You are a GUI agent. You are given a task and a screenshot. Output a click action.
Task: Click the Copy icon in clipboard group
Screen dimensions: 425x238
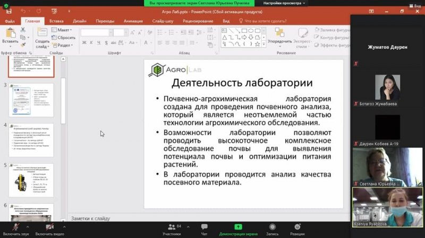click(x=23, y=37)
